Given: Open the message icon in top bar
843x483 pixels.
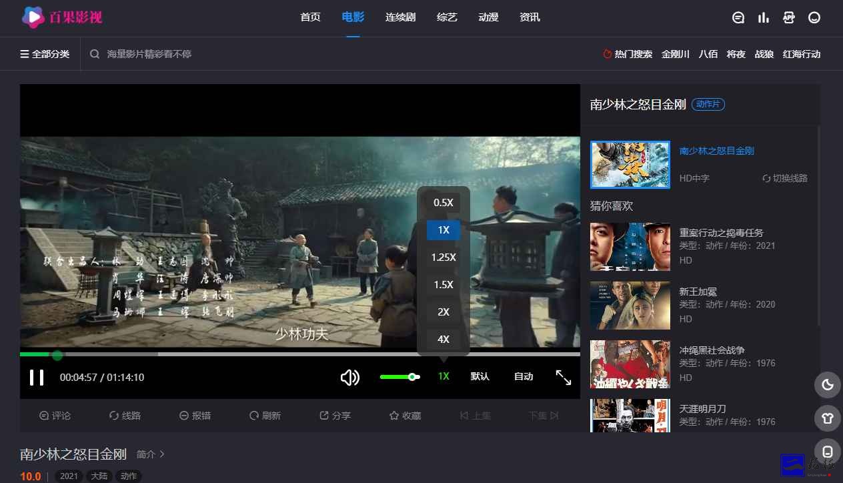Looking at the screenshot, I should point(738,18).
